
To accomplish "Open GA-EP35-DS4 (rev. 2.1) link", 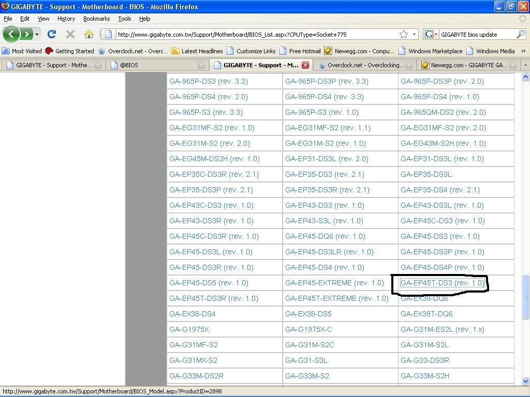I will tap(440, 190).
